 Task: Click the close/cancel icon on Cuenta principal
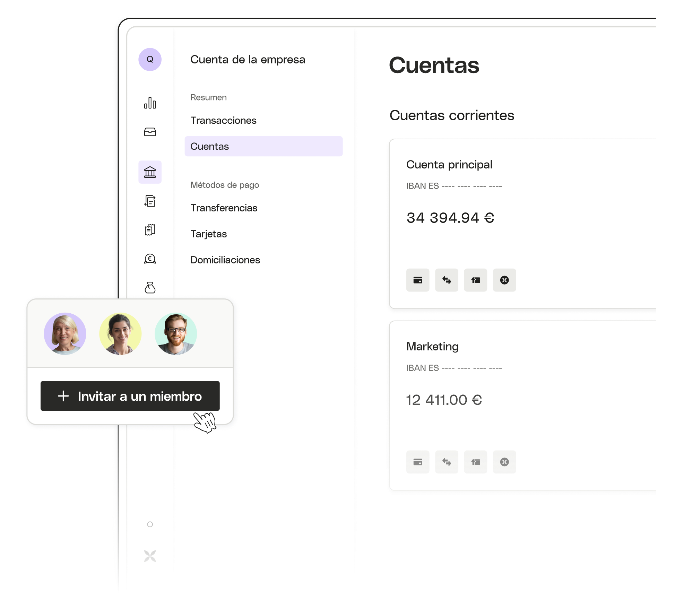pos(504,280)
